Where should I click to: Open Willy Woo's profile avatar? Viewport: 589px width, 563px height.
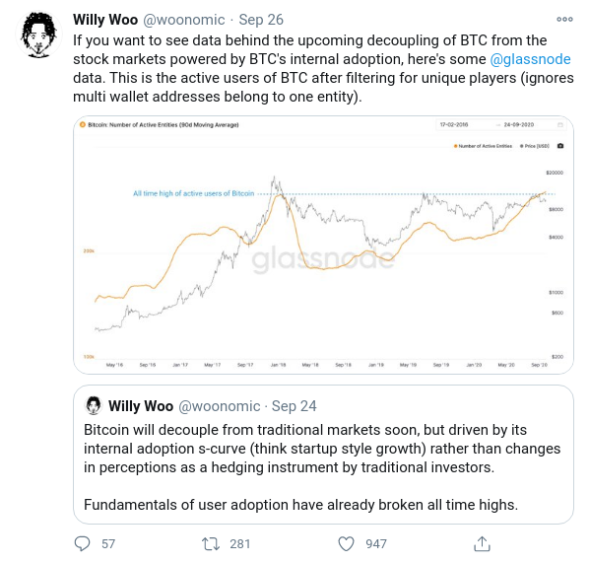point(38,35)
